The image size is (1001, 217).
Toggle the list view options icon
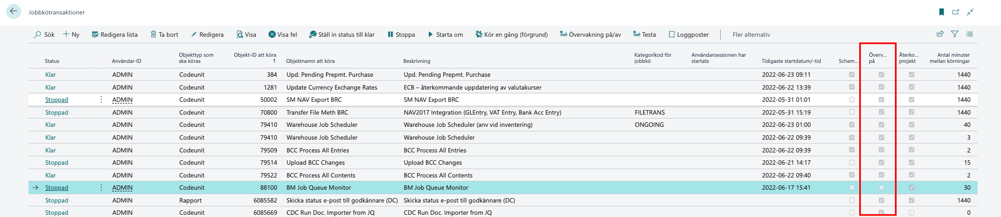pos(970,34)
